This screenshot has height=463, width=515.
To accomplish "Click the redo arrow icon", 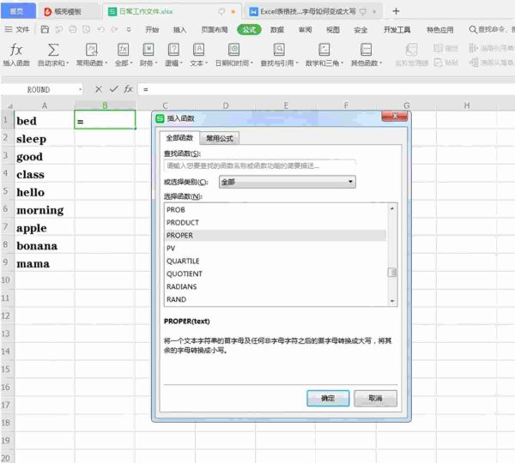I will click(x=114, y=29).
